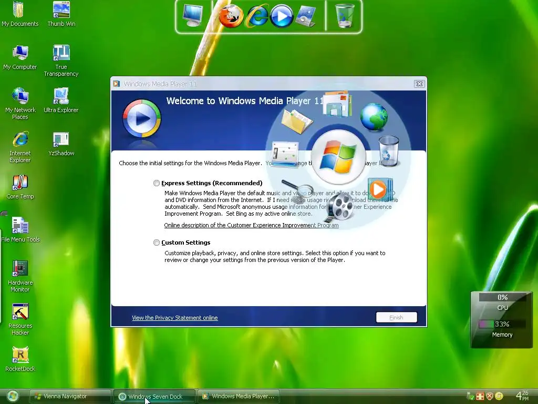Launch the Hardware Monitor shortcut

[x=20, y=276]
